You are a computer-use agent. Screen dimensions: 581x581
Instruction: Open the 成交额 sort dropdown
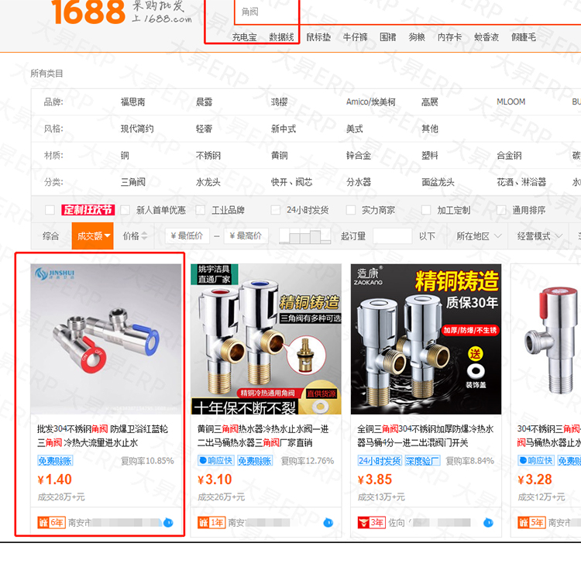[x=93, y=236]
